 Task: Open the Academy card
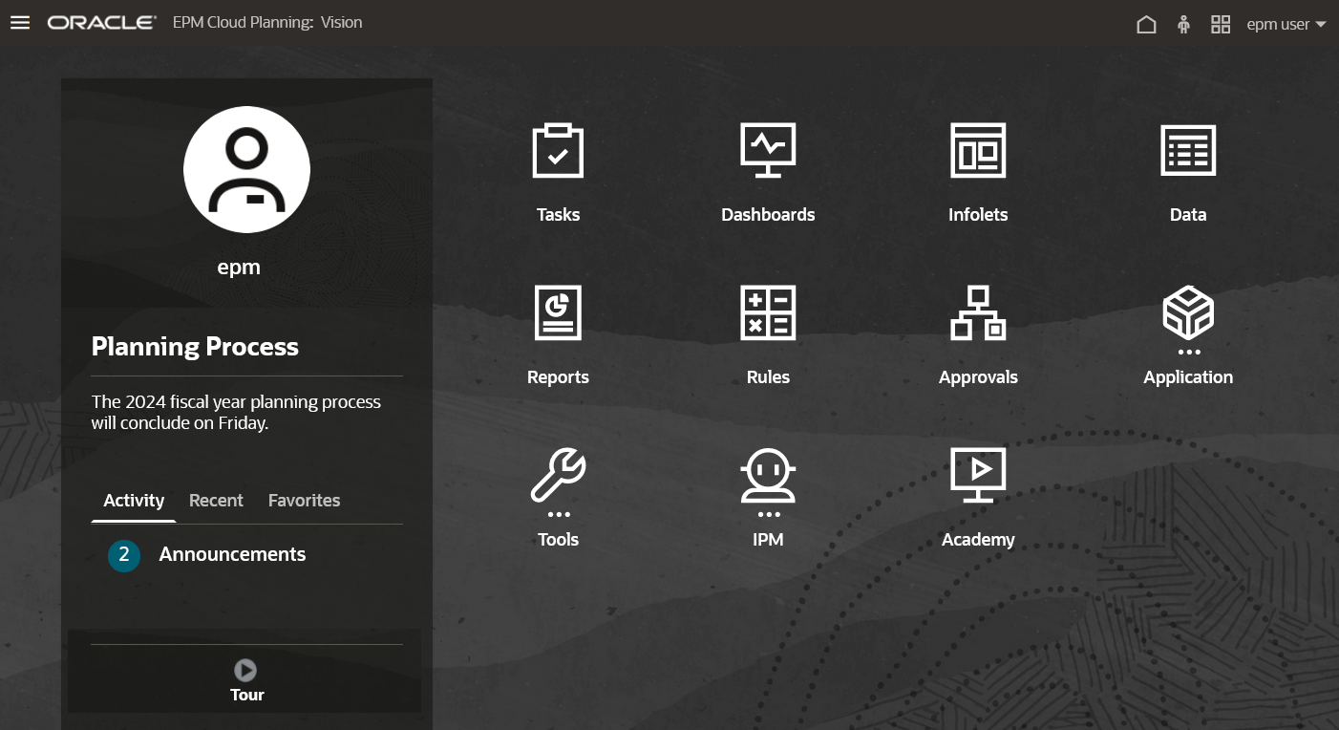(978, 498)
